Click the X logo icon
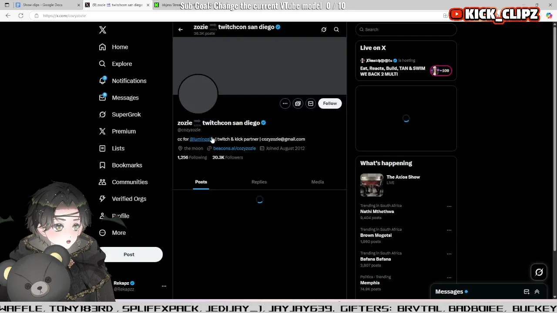Screen dimensions: 557x313 (103, 30)
